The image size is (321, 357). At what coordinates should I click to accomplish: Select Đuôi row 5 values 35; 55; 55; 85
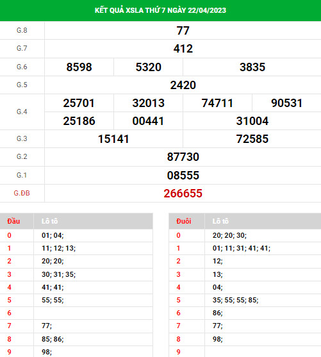[x=235, y=301]
